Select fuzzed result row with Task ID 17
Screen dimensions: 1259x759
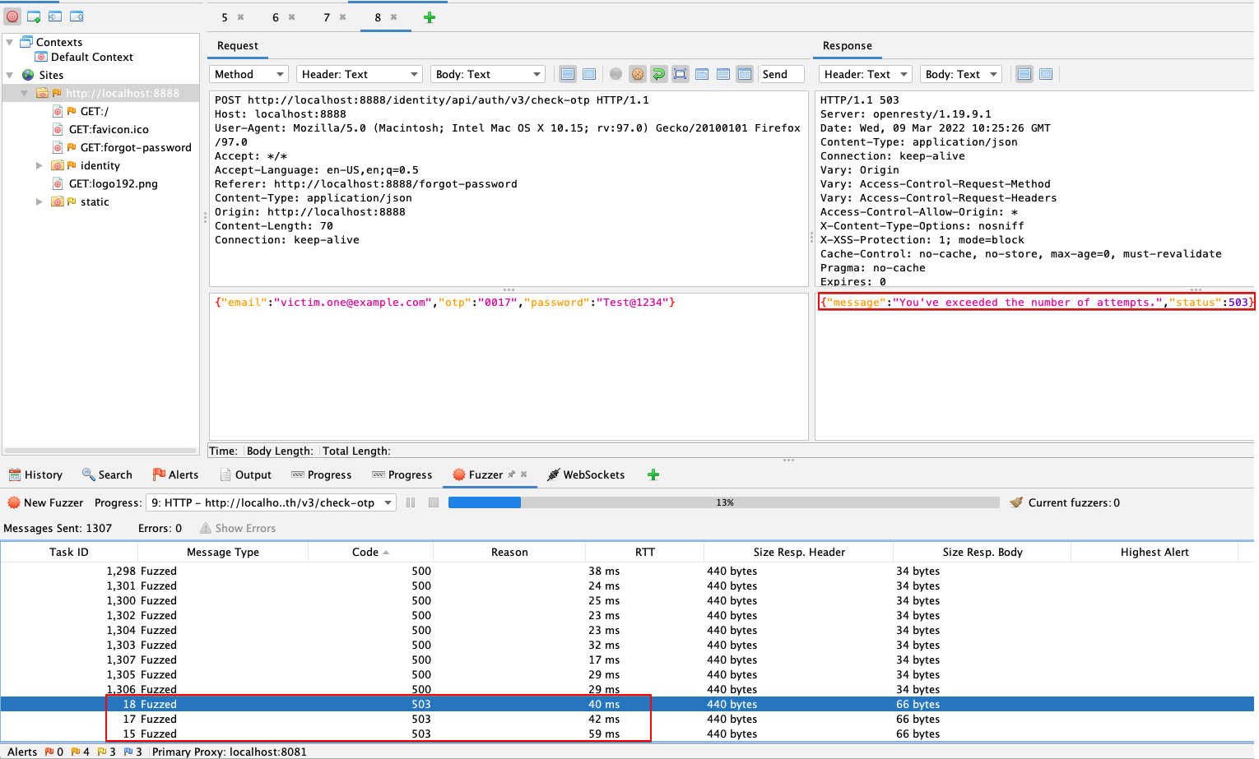[x=627, y=719]
